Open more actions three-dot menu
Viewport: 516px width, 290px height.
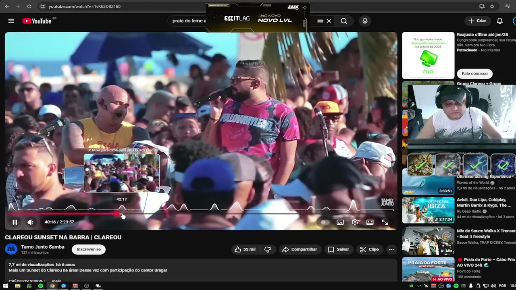pyautogui.click(x=391, y=249)
